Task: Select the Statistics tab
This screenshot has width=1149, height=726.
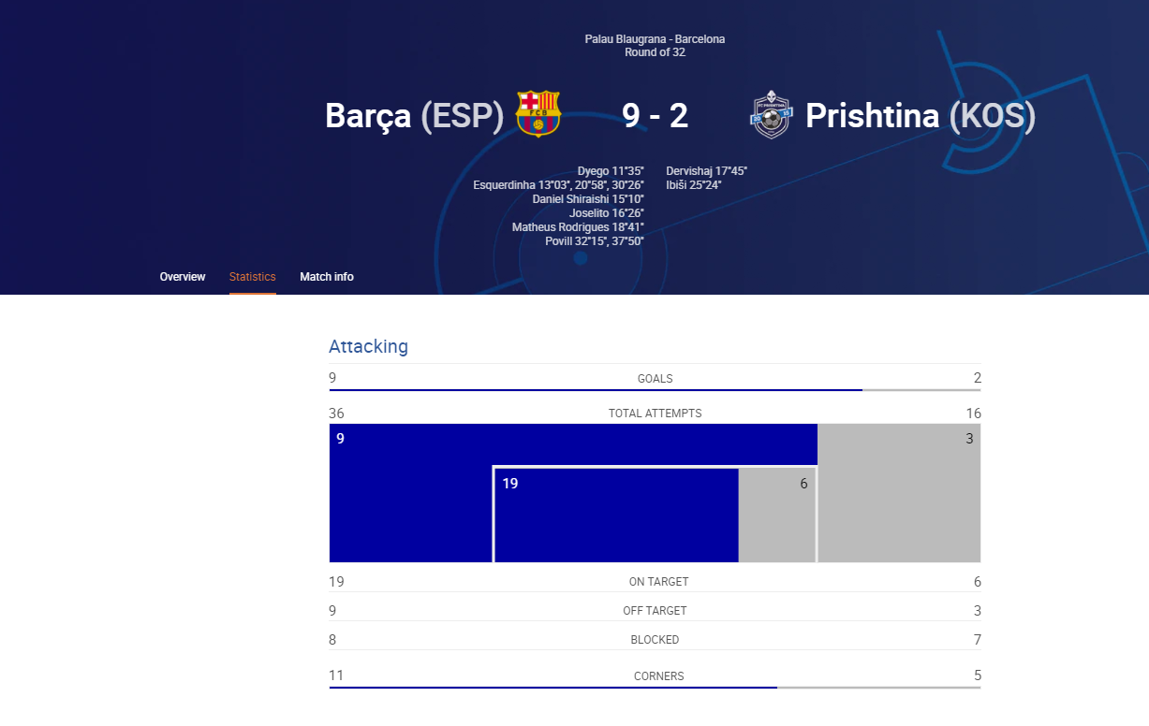Action: pyautogui.click(x=253, y=277)
